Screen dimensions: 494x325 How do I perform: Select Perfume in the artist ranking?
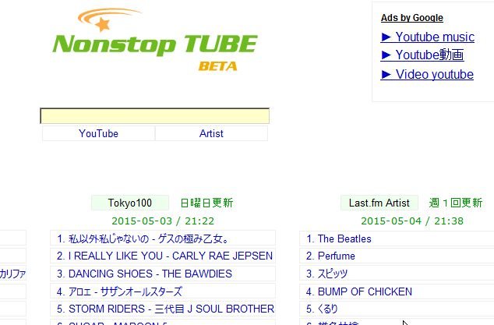[397, 256]
